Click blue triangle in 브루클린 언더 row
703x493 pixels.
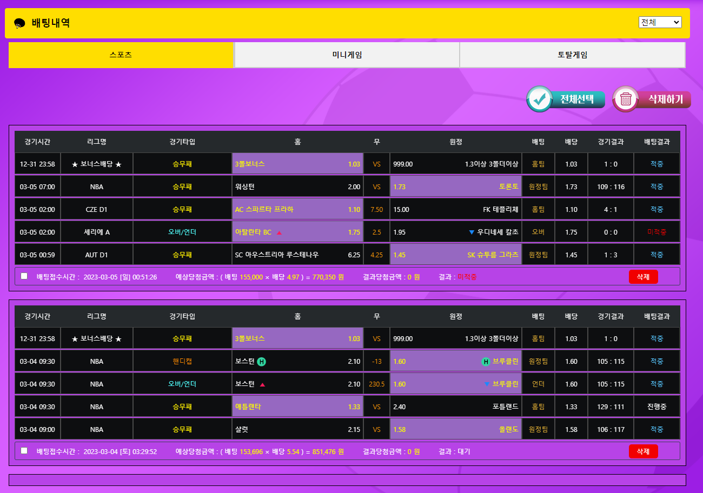487,384
